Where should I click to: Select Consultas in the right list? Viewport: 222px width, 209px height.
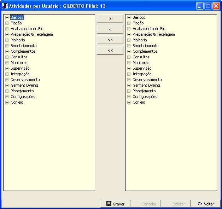(141, 57)
